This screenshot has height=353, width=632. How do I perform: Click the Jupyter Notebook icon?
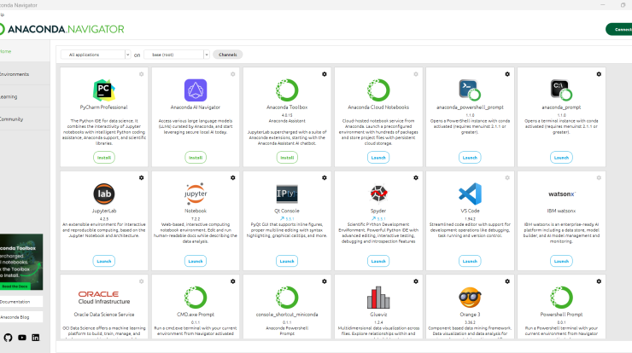tap(196, 194)
